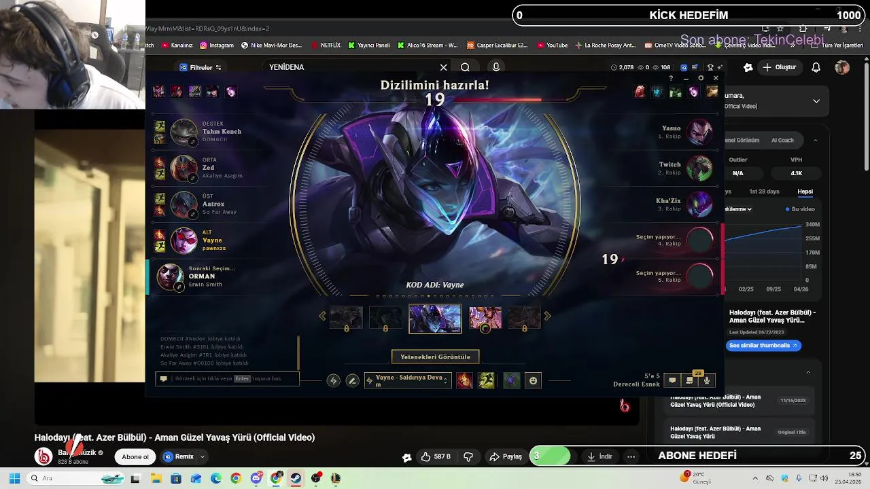Click enemy Yasuo portrait
Image resolution: width=870 pixels, height=489 pixels.
tap(699, 132)
